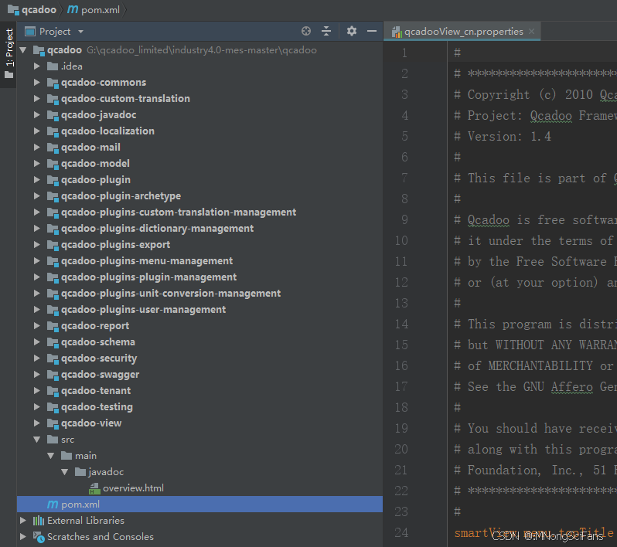Click the Collapse All icon in Project panel
This screenshot has height=547, width=617.
326,31
